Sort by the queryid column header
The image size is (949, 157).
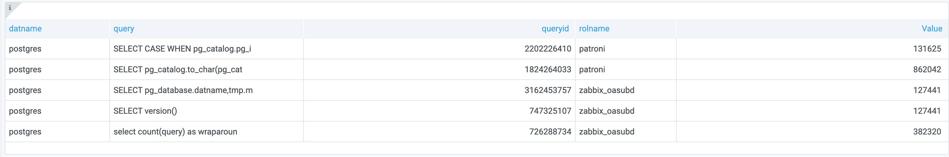click(x=555, y=29)
